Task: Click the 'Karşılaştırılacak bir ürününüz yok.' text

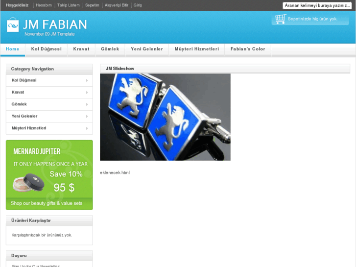Action: pos(42,235)
